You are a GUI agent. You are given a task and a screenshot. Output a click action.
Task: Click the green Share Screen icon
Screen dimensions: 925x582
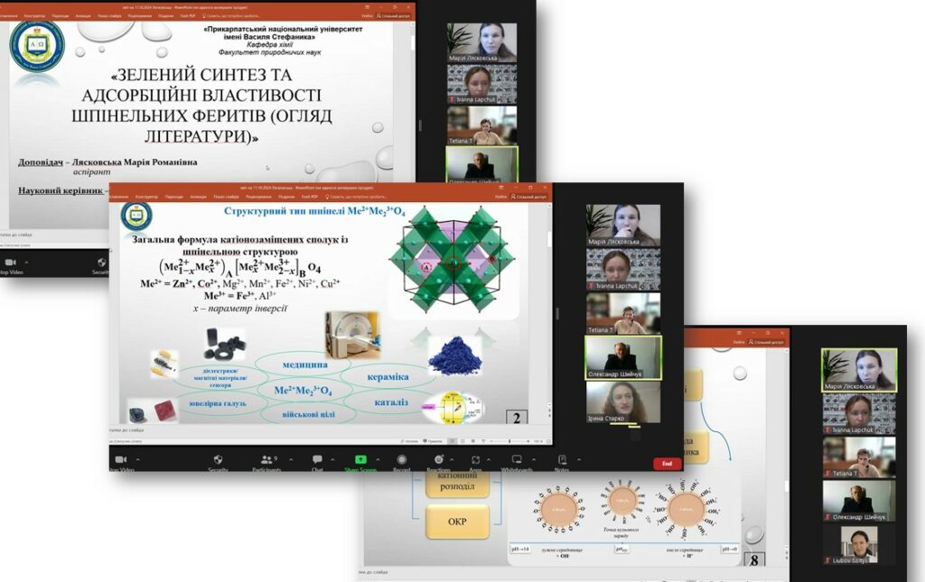point(360,459)
